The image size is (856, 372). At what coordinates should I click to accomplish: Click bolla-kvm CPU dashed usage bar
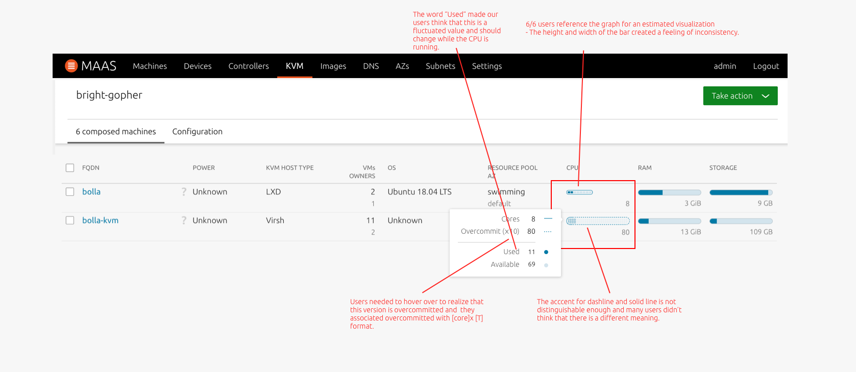point(598,221)
